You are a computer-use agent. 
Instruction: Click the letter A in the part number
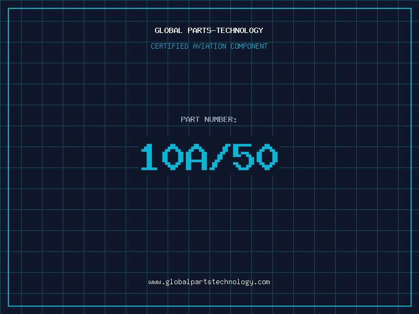coord(196,157)
